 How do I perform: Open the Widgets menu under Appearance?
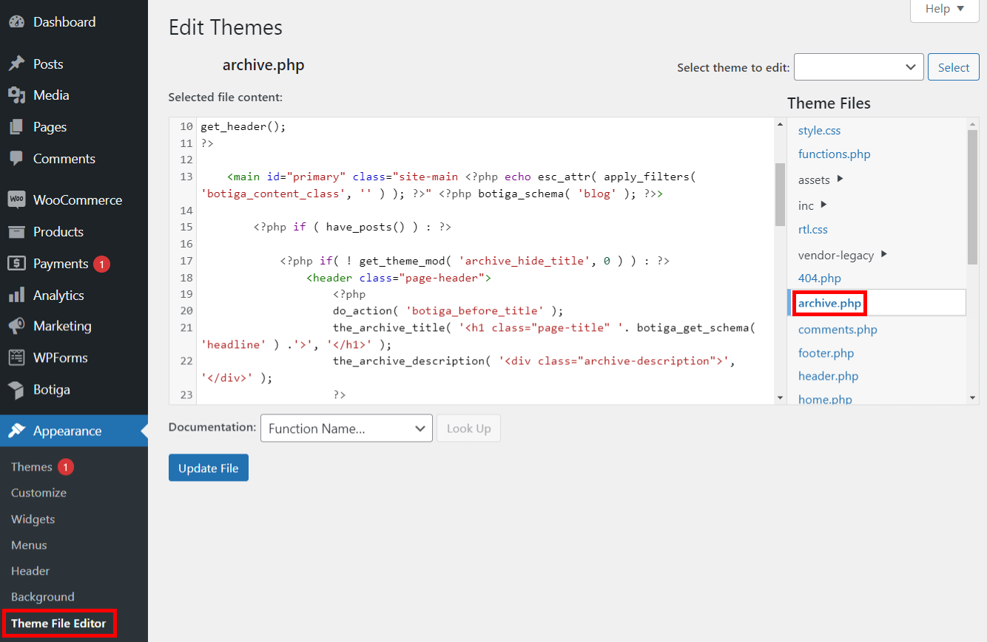coord(33,519)
